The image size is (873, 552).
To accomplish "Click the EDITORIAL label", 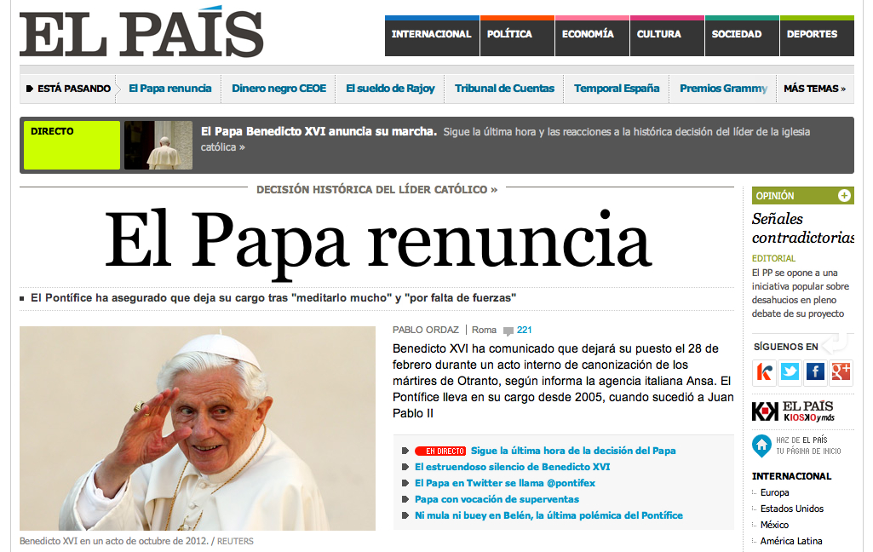I will (x=773, y=258).
